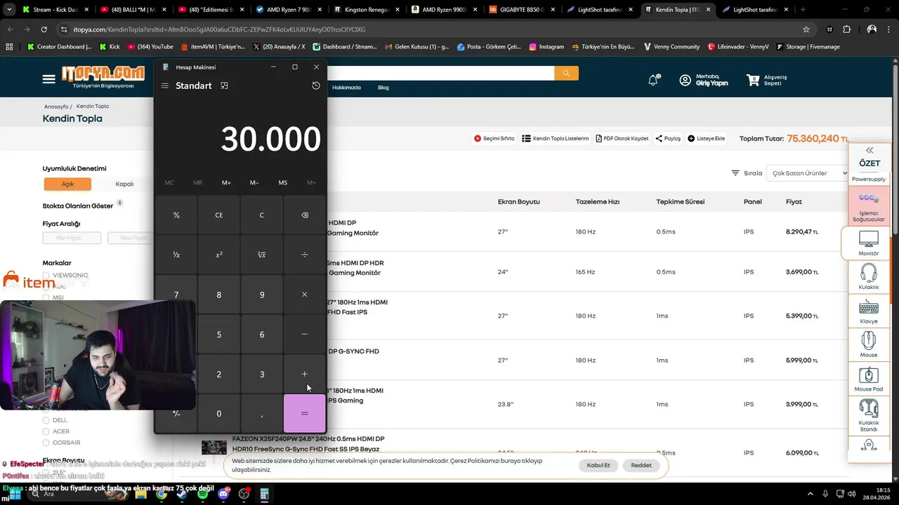
Task: Select Monitör in the summary sidebar
Action: [869, 243]
